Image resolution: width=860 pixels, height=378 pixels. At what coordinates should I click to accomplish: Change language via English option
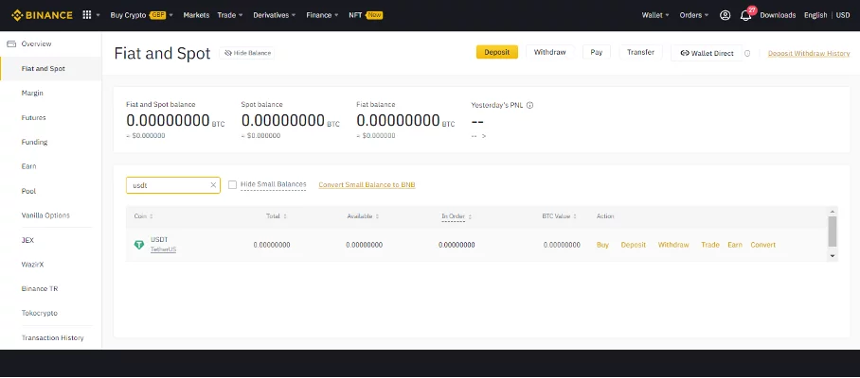click(x=815, y=15)
